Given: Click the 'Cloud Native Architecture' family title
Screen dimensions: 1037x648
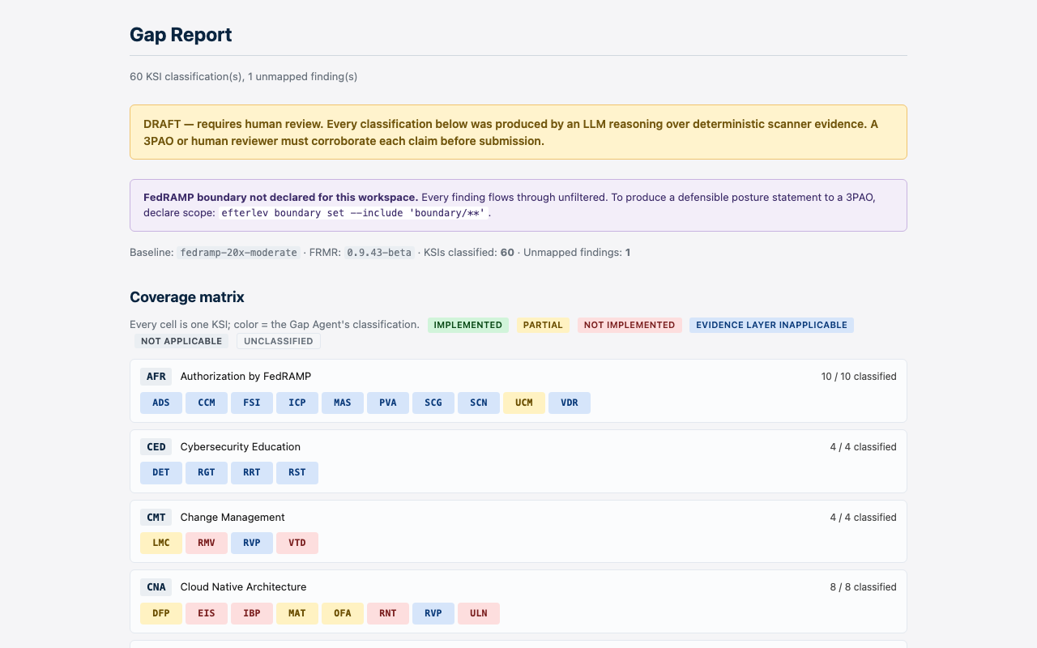Looking at the screenshot, I should 243,587.
